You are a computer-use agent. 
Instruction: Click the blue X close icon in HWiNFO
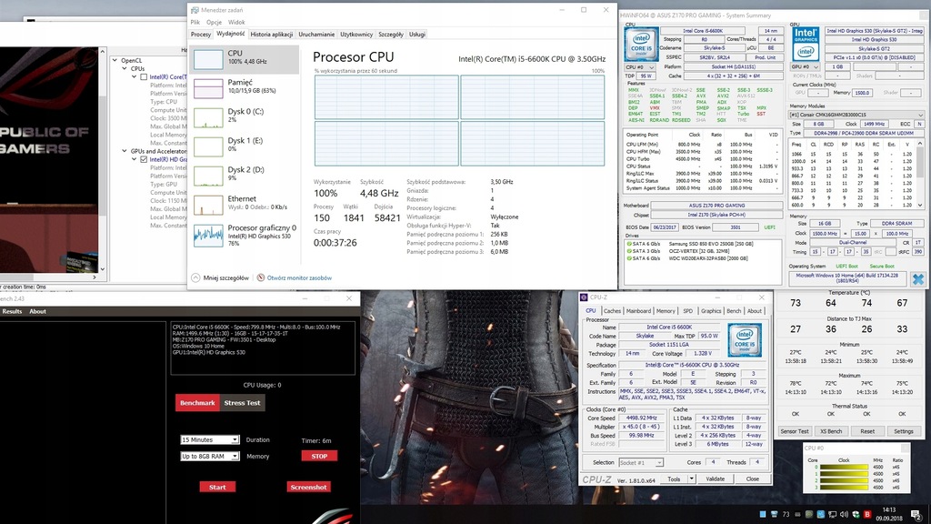(x=918, y=278)
